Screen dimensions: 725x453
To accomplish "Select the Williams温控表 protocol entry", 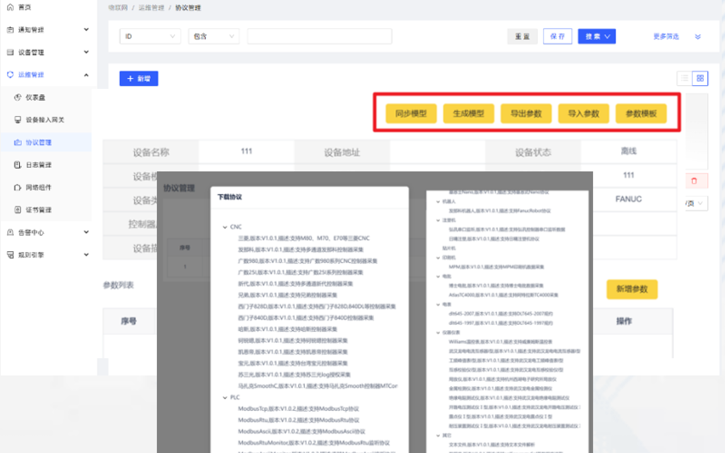I will [500, 342].
